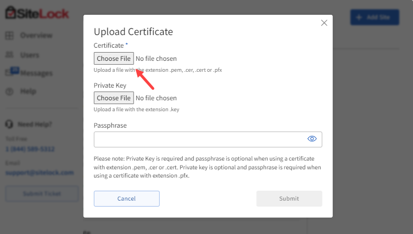Click the support@sitelock.com email link

coord(40,172)
